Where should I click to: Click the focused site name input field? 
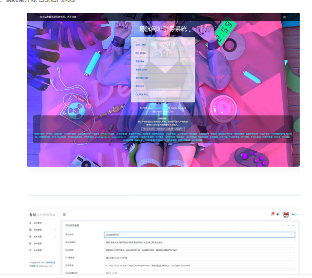(x=200, y=234)
